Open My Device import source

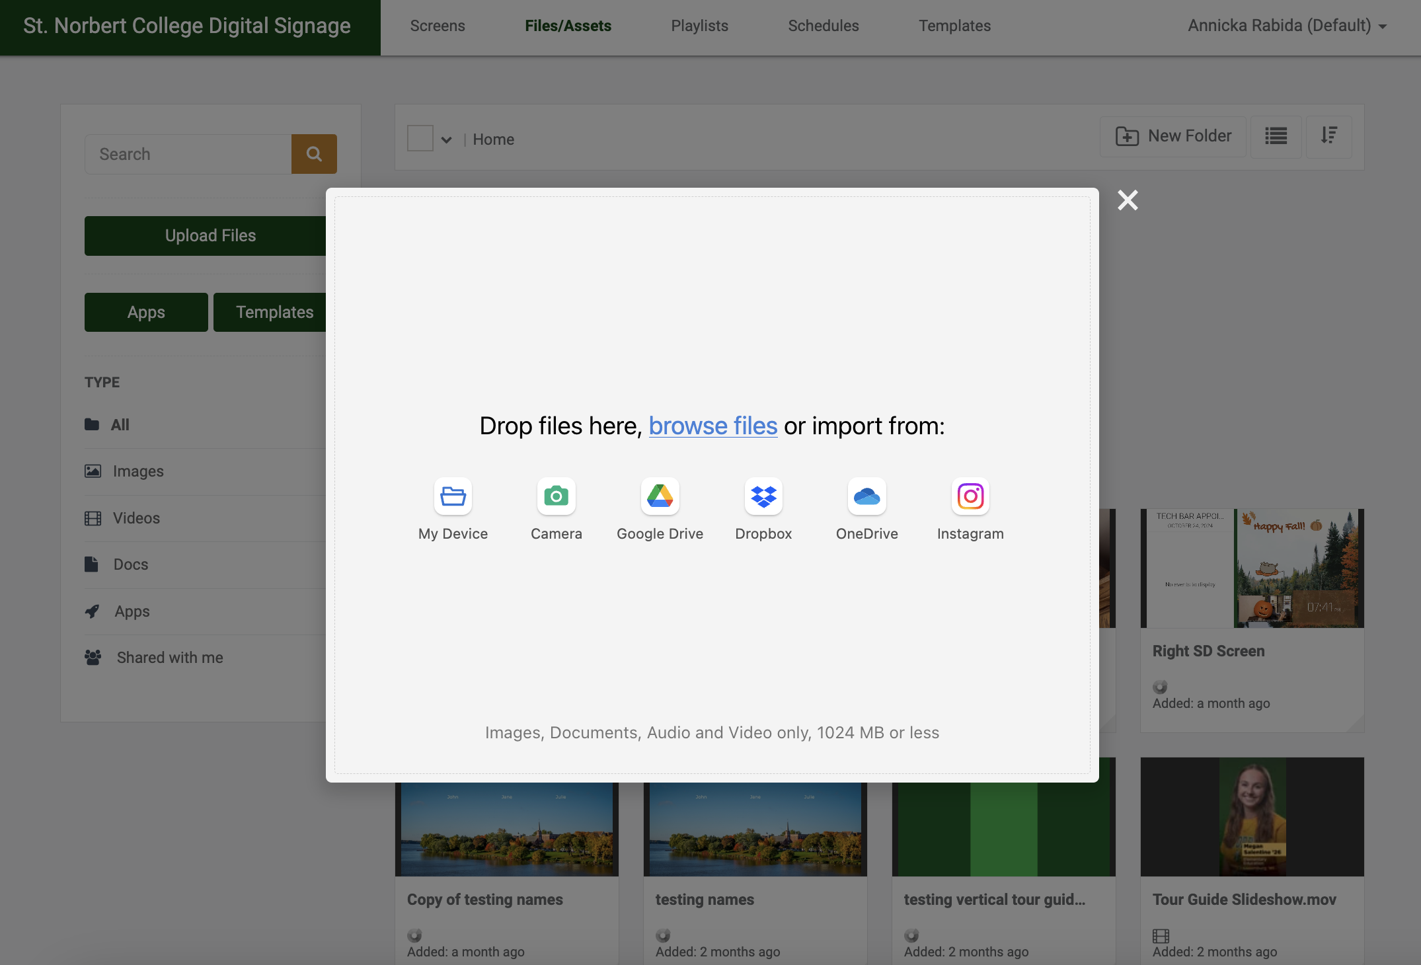[x=453, y=509]
